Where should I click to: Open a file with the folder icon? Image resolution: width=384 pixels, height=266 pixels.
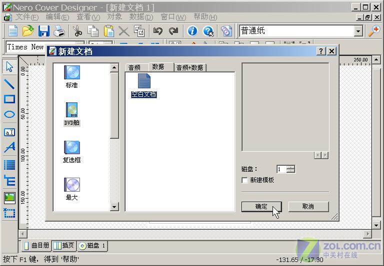point(28,31)
